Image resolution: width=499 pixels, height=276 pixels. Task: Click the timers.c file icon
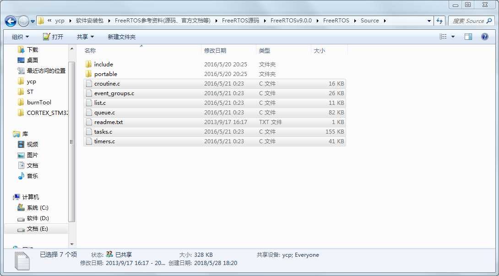coord(89,141)
